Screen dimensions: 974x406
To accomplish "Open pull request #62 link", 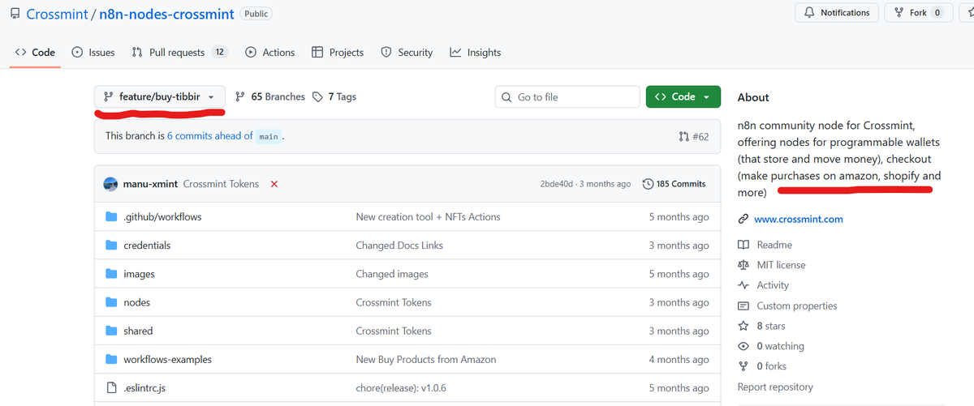I will tap(693, 137).
